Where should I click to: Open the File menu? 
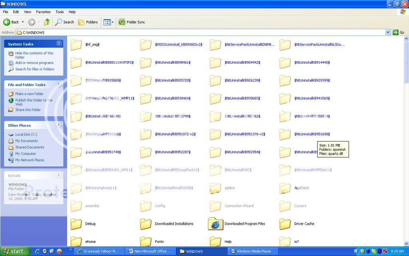click(6, 12)
